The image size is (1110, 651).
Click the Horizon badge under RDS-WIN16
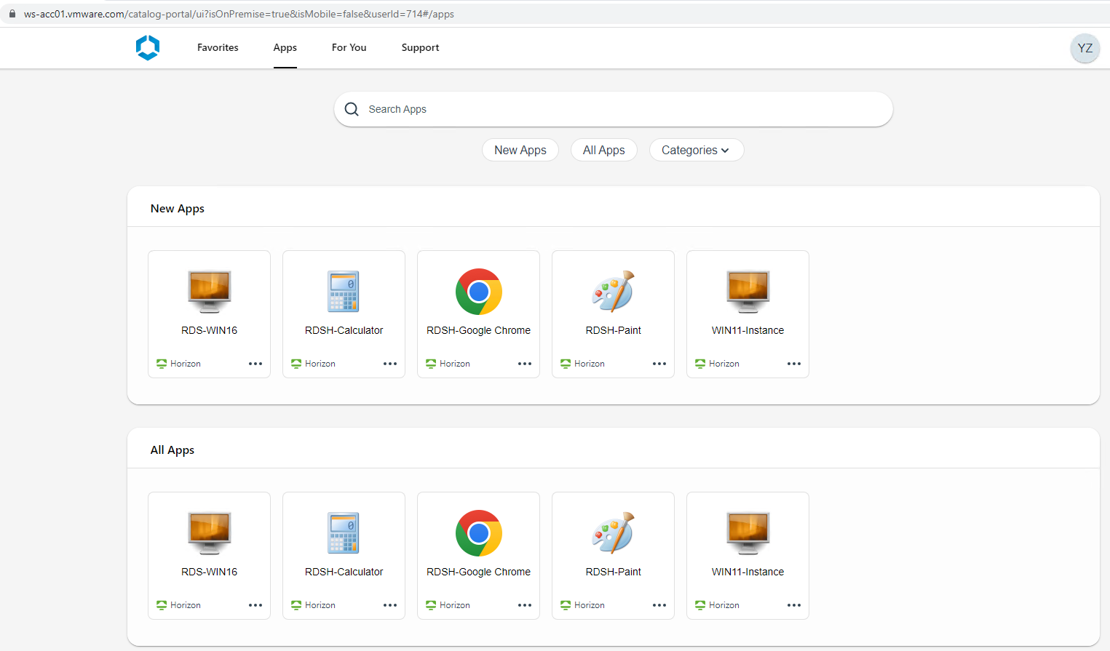178,363
